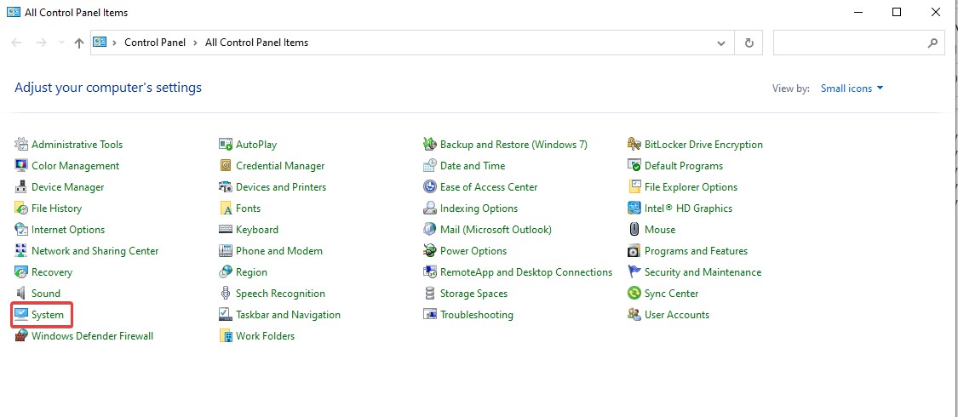The height and width of the screenshot is (417, 958).
Task: Refresh the Control Panel view
Action: coord(749,43)
